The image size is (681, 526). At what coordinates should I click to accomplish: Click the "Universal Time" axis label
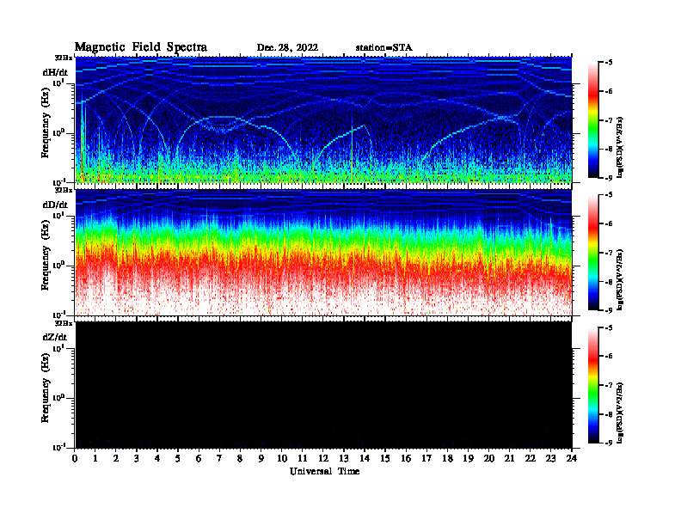(325, 471)
